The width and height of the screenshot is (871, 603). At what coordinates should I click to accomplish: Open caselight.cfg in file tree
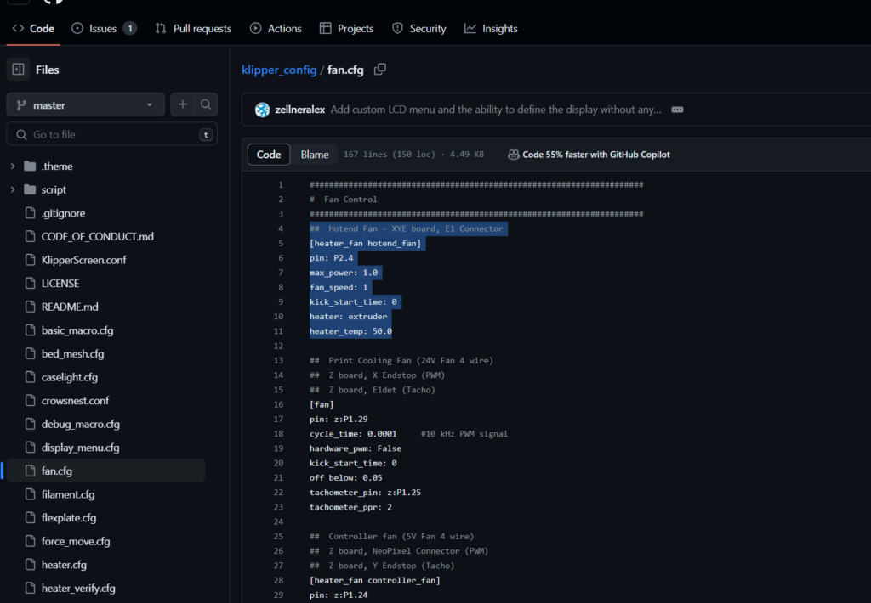coord(70,377)
